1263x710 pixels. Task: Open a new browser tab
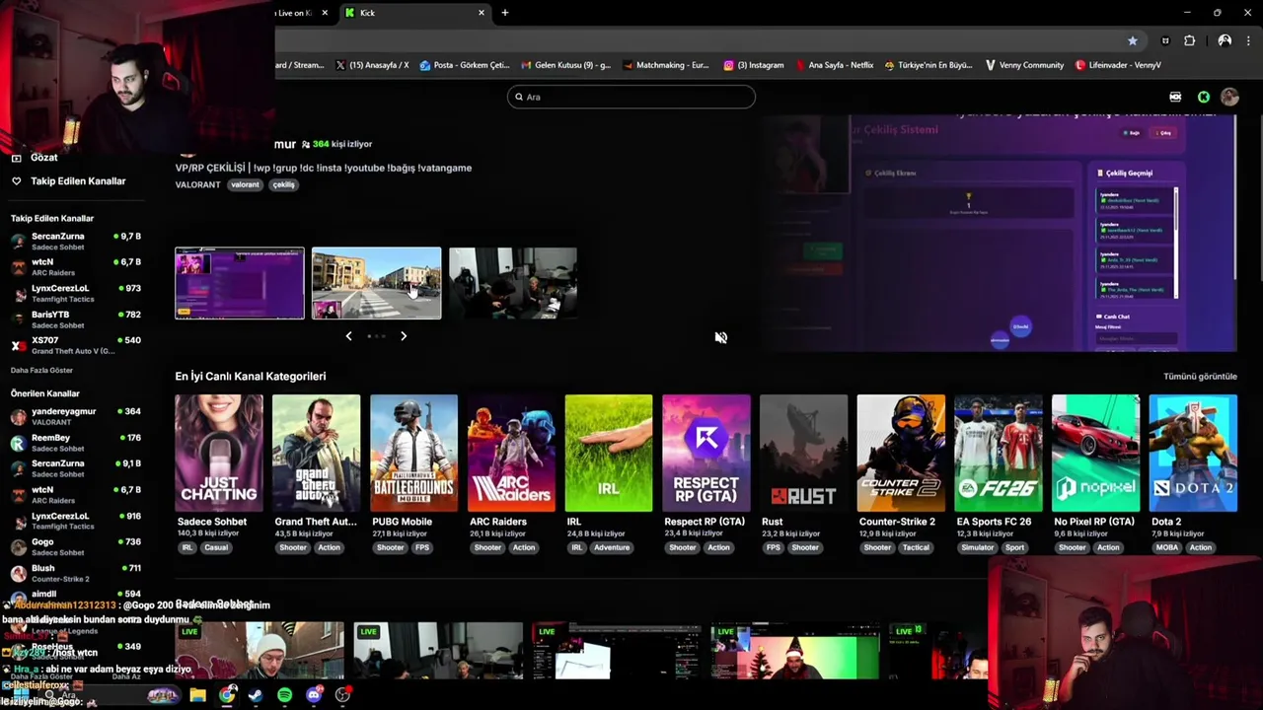[x=504, y=13]
